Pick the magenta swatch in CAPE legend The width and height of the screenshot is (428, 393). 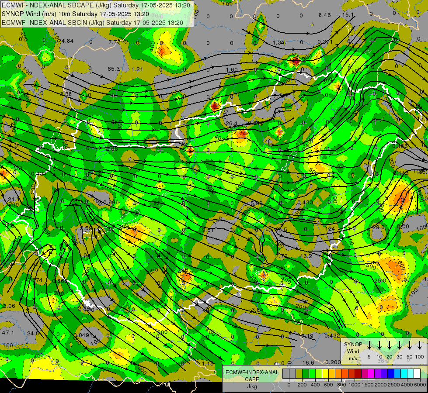coord(371,374)
